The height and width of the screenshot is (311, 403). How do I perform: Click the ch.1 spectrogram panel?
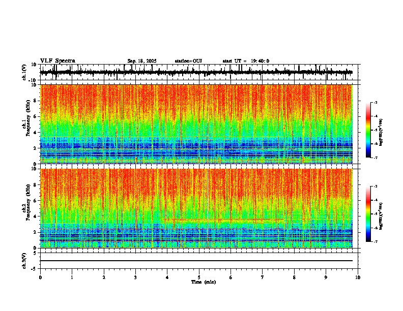pos(196,124)
